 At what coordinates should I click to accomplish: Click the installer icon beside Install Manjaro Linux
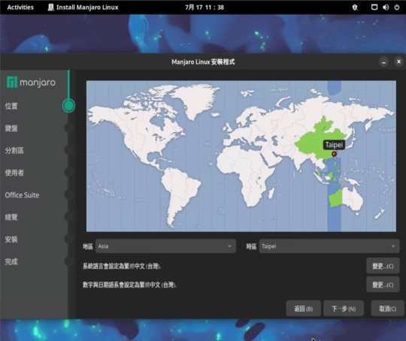pyautogui.click(x=51, y=8)
